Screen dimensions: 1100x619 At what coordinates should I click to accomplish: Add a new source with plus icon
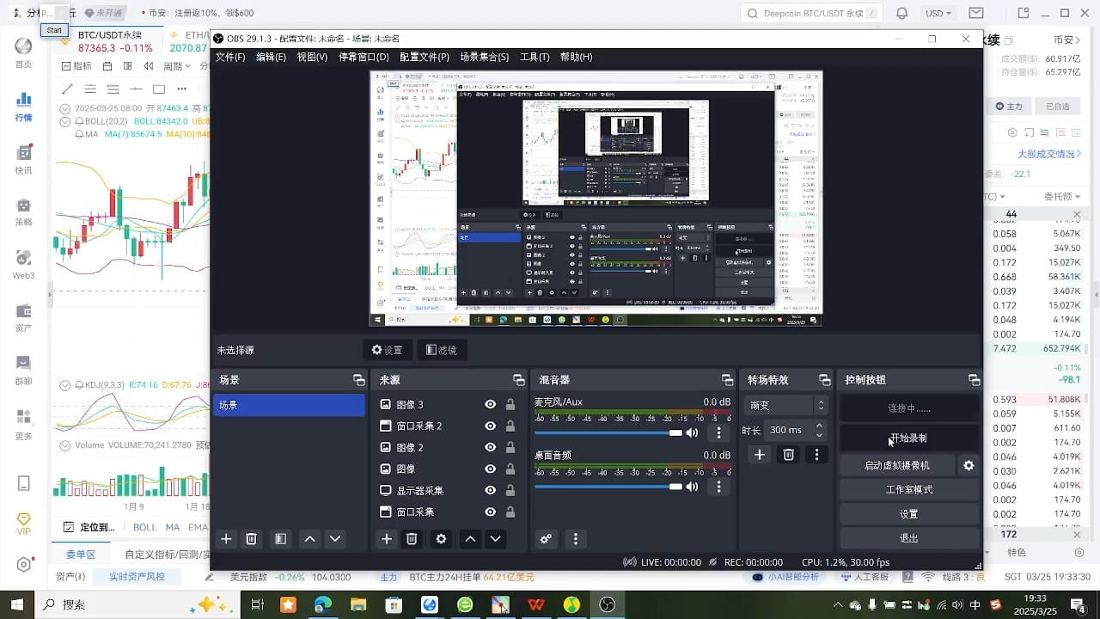(x=387, y=539)
